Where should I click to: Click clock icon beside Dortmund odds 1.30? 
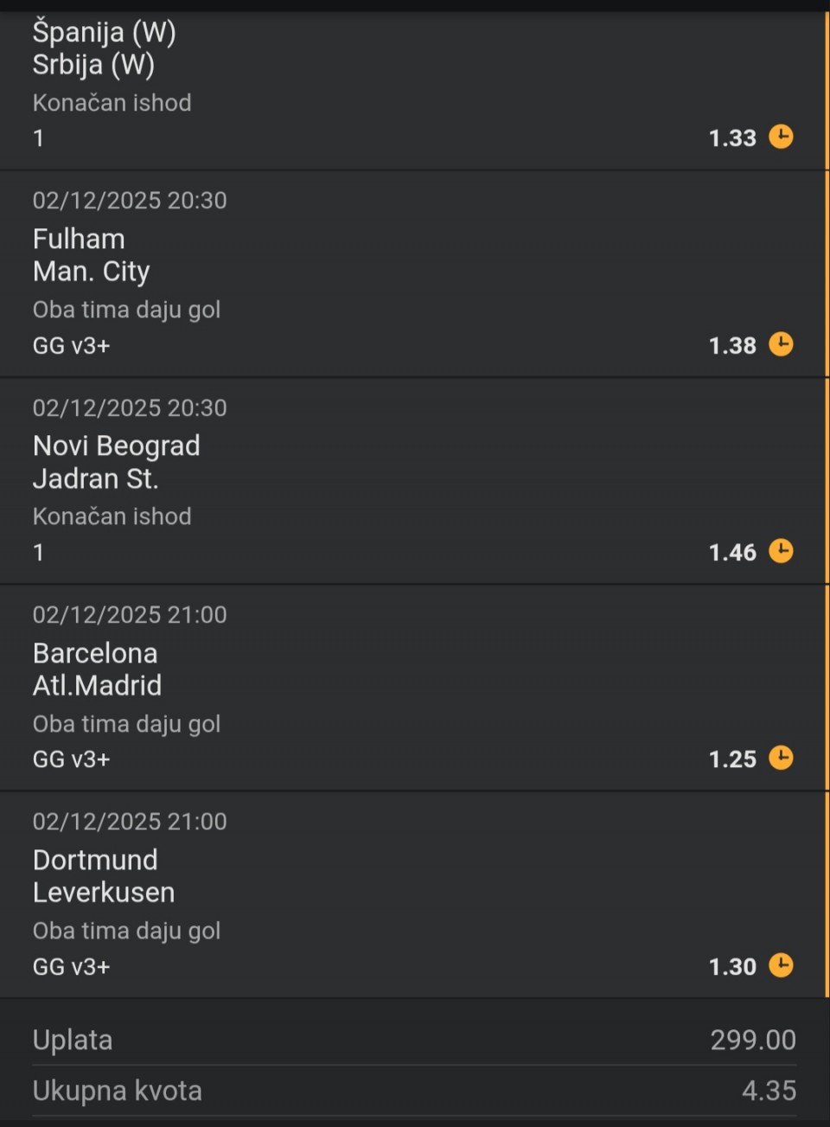pyautogui.click(x=781, y=965)
